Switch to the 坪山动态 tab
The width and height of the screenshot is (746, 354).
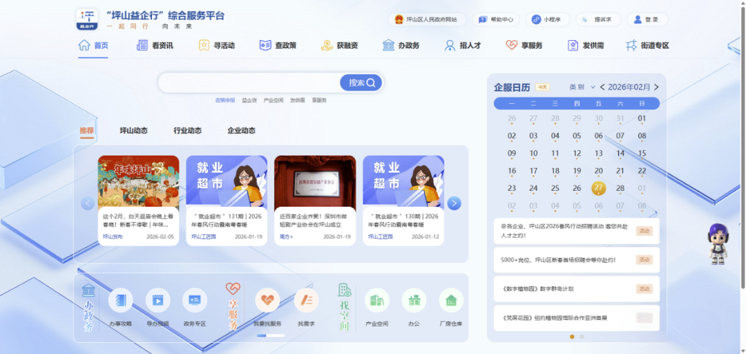tap(133, 130)
